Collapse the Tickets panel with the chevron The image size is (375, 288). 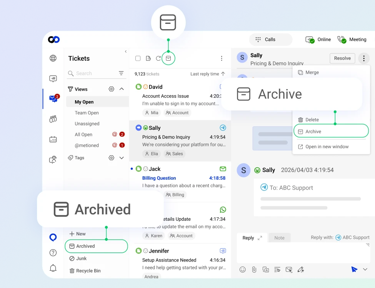tap(126, 51)
